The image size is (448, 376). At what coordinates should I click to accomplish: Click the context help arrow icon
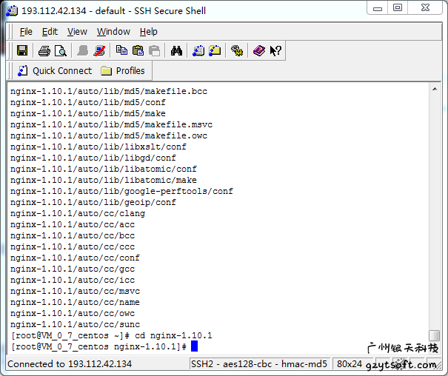click(x=275, y=51)
